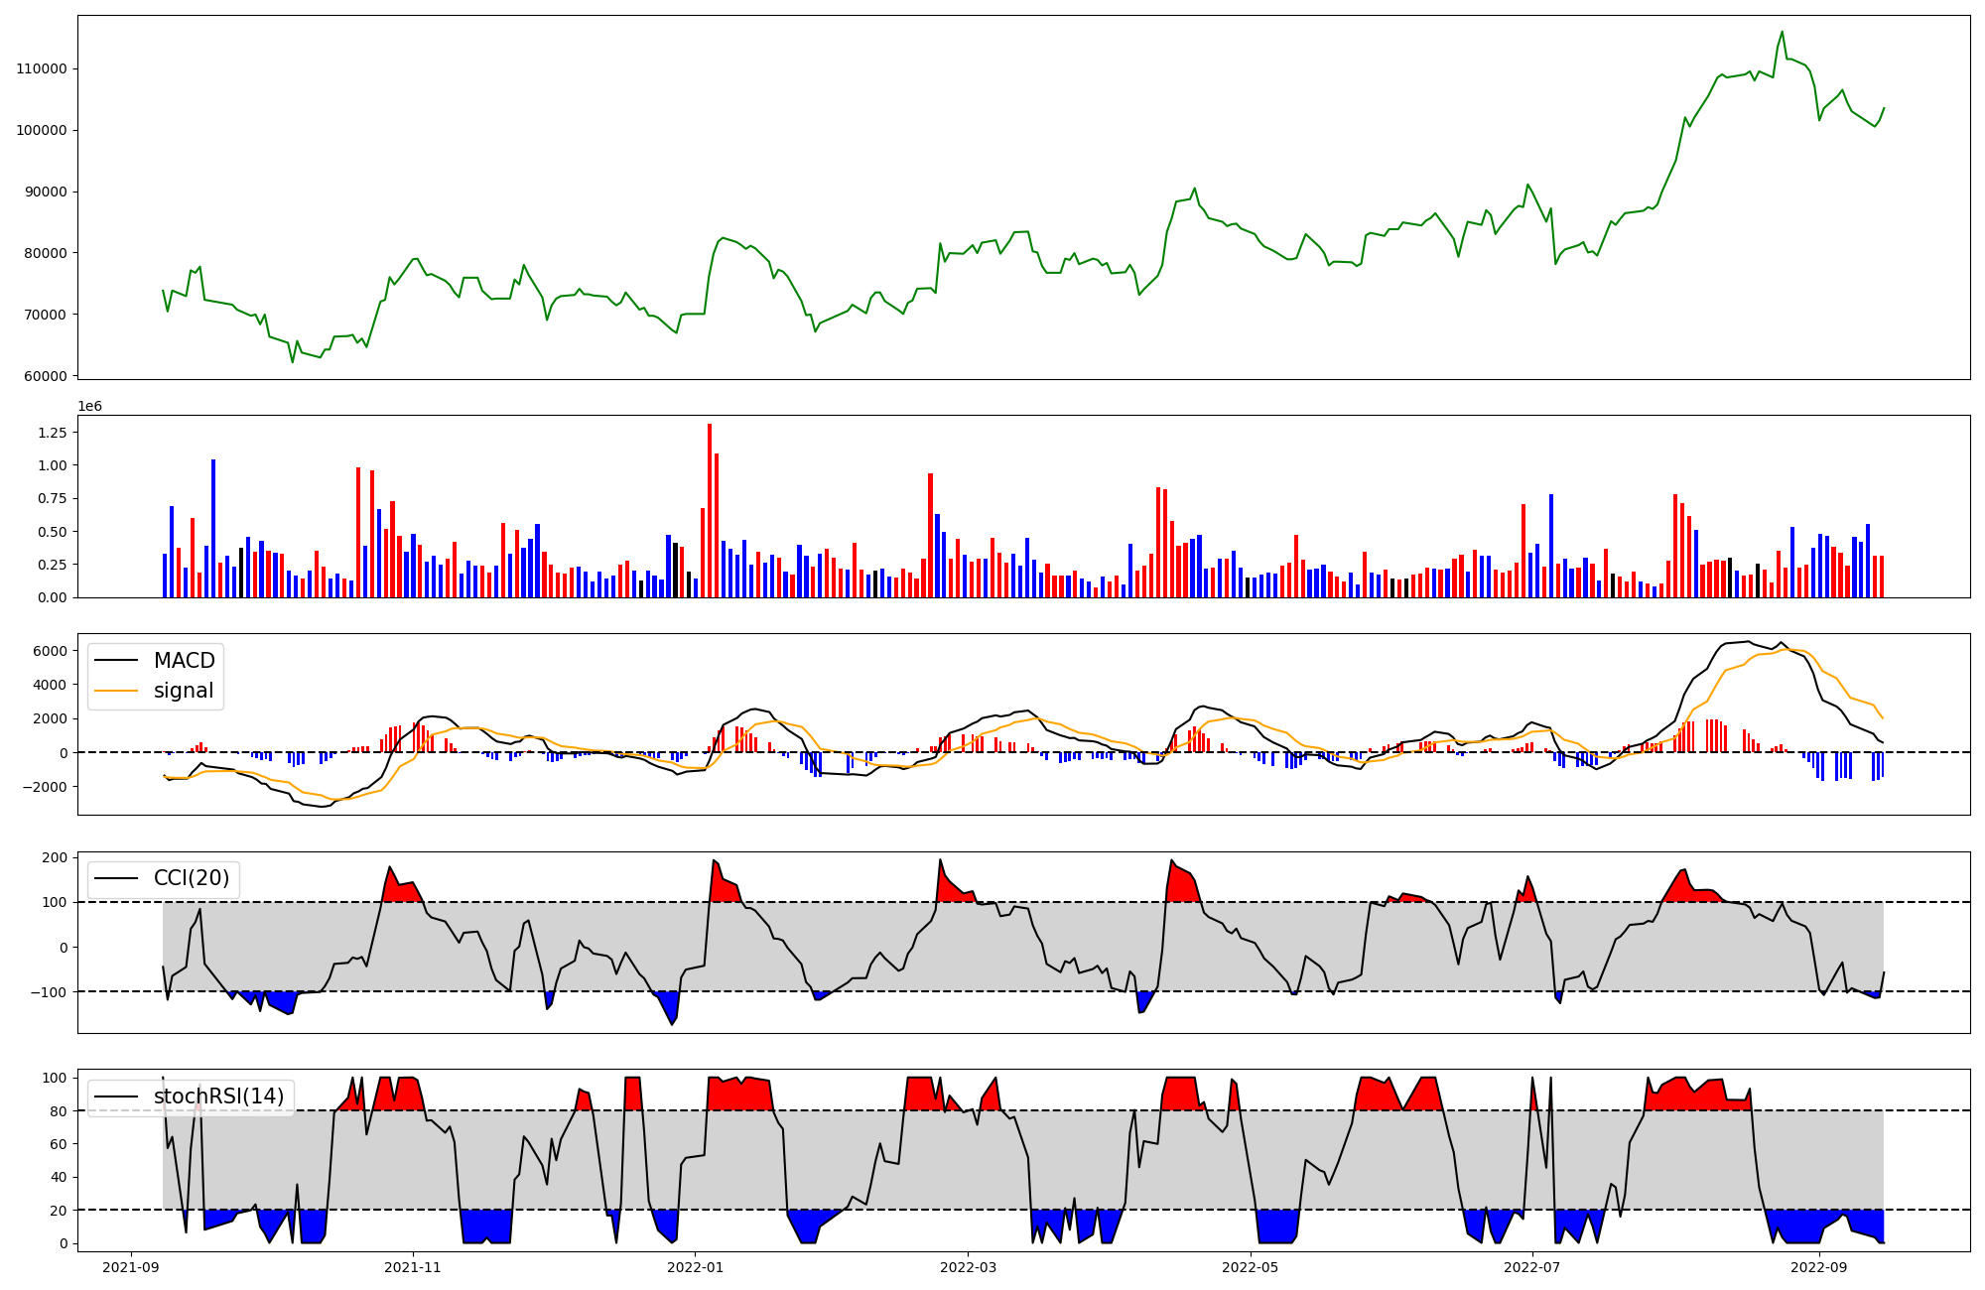The width and height of the screenshot is (1985, 1290).
Task: Select the signal legend text
Action: tap(184, 691)
